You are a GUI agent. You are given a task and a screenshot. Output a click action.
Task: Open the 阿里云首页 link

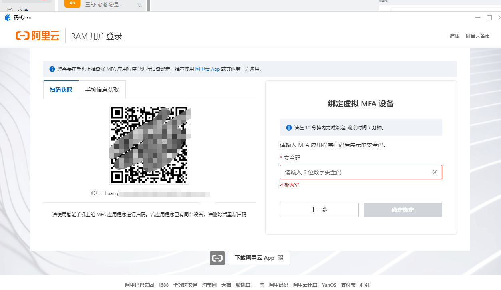coord(478,36)
